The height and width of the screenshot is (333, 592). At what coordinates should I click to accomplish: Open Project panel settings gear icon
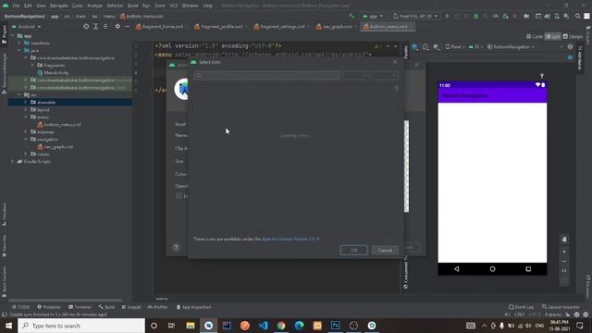117,27
